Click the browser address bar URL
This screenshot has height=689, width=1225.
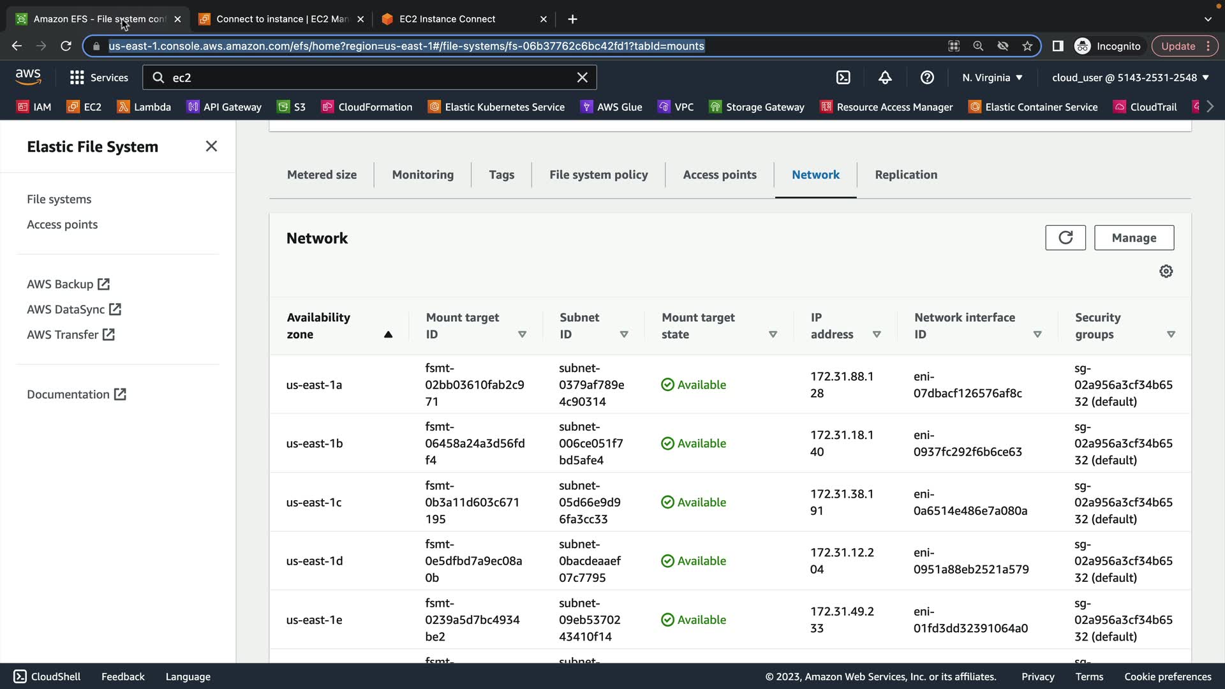point(406,46)
